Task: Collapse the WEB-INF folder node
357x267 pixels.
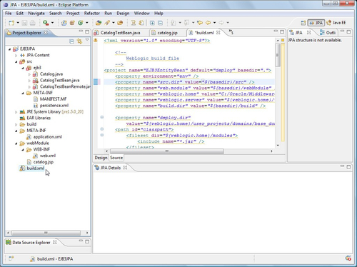Action: [23, 150]
